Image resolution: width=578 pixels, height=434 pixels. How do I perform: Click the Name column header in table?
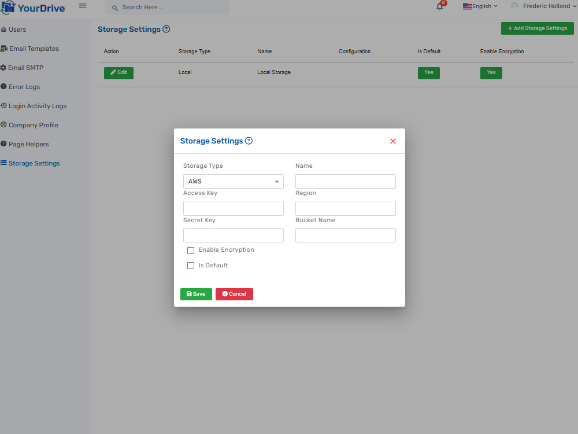265,52
